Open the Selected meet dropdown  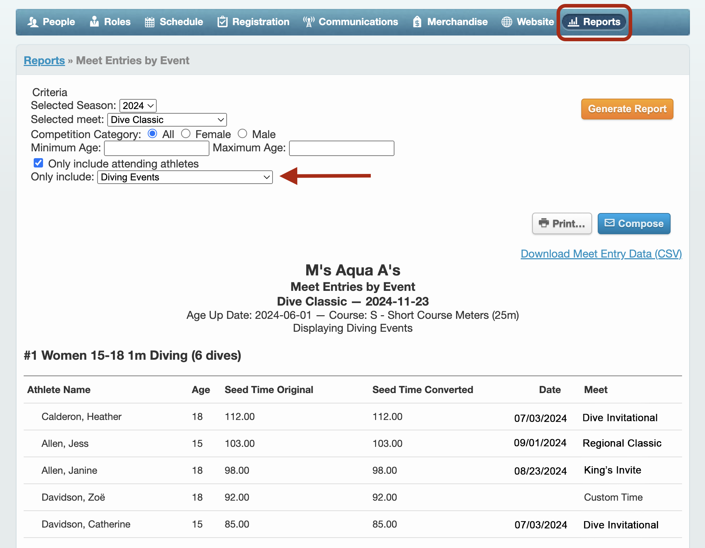click(167, 120)
